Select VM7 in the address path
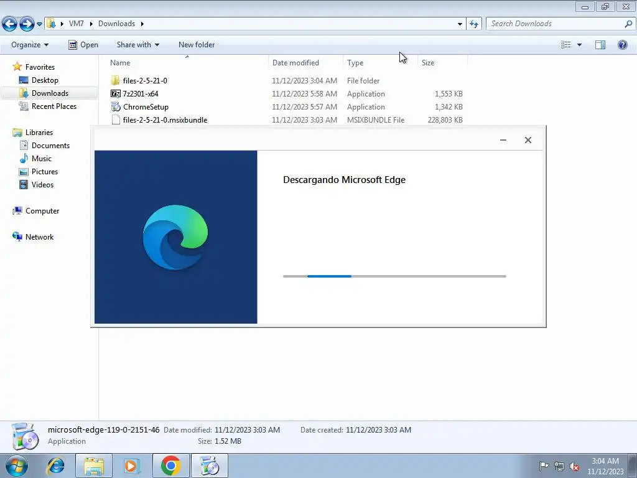Image resolution: width=637 pixels, height=478 pixels. pos(76,24)
